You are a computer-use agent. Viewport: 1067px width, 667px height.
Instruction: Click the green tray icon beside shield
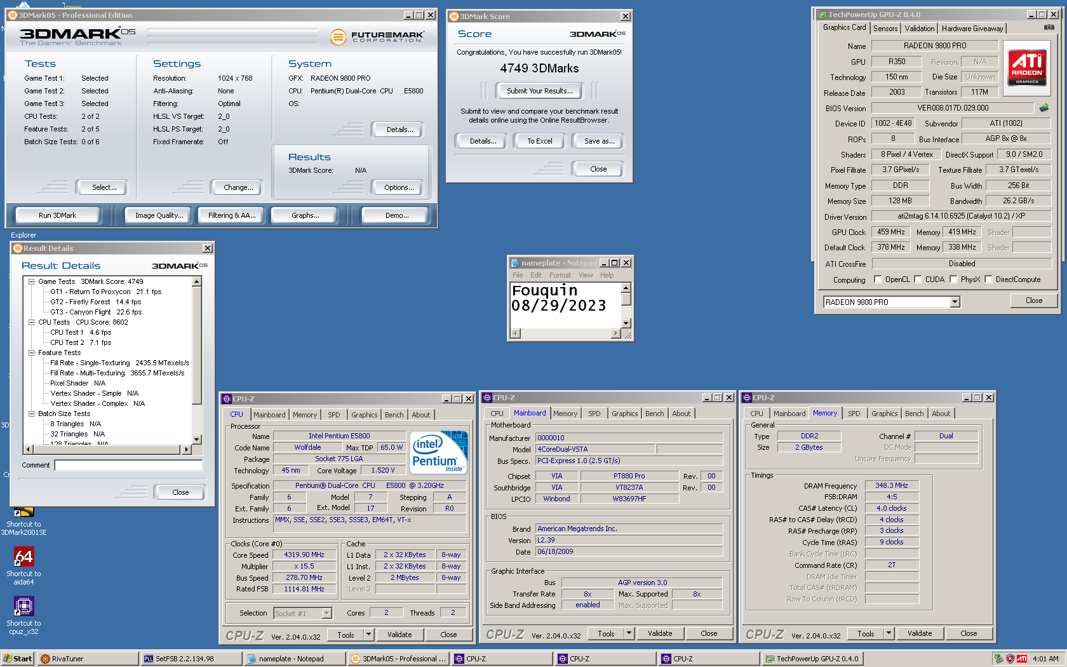coord(998,659)
